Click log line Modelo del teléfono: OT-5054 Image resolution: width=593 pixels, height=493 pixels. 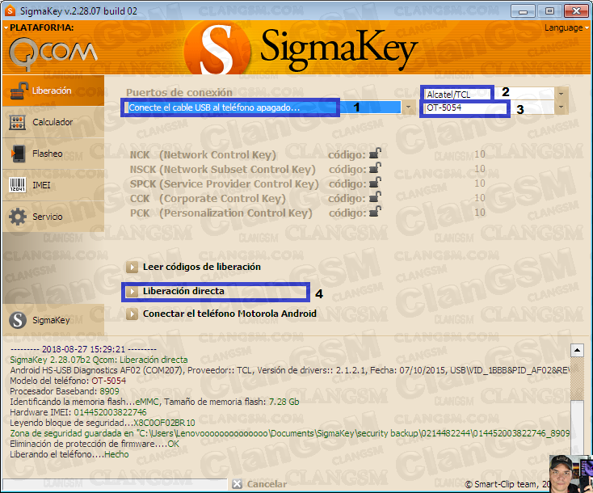68,381
